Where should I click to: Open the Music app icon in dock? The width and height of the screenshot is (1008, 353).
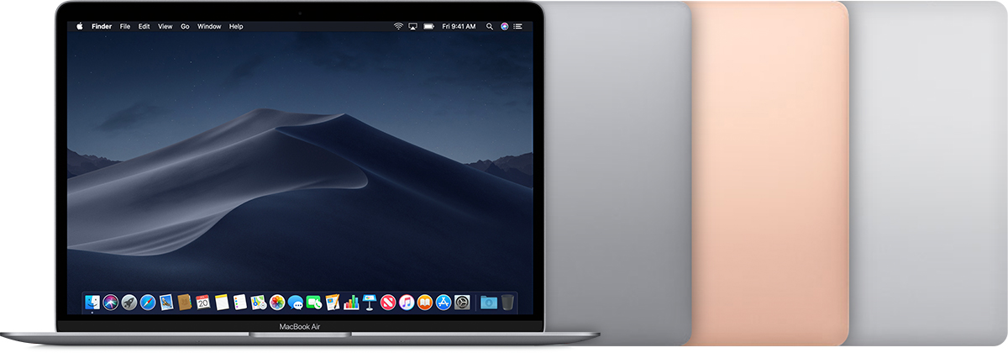pos(407,302)
